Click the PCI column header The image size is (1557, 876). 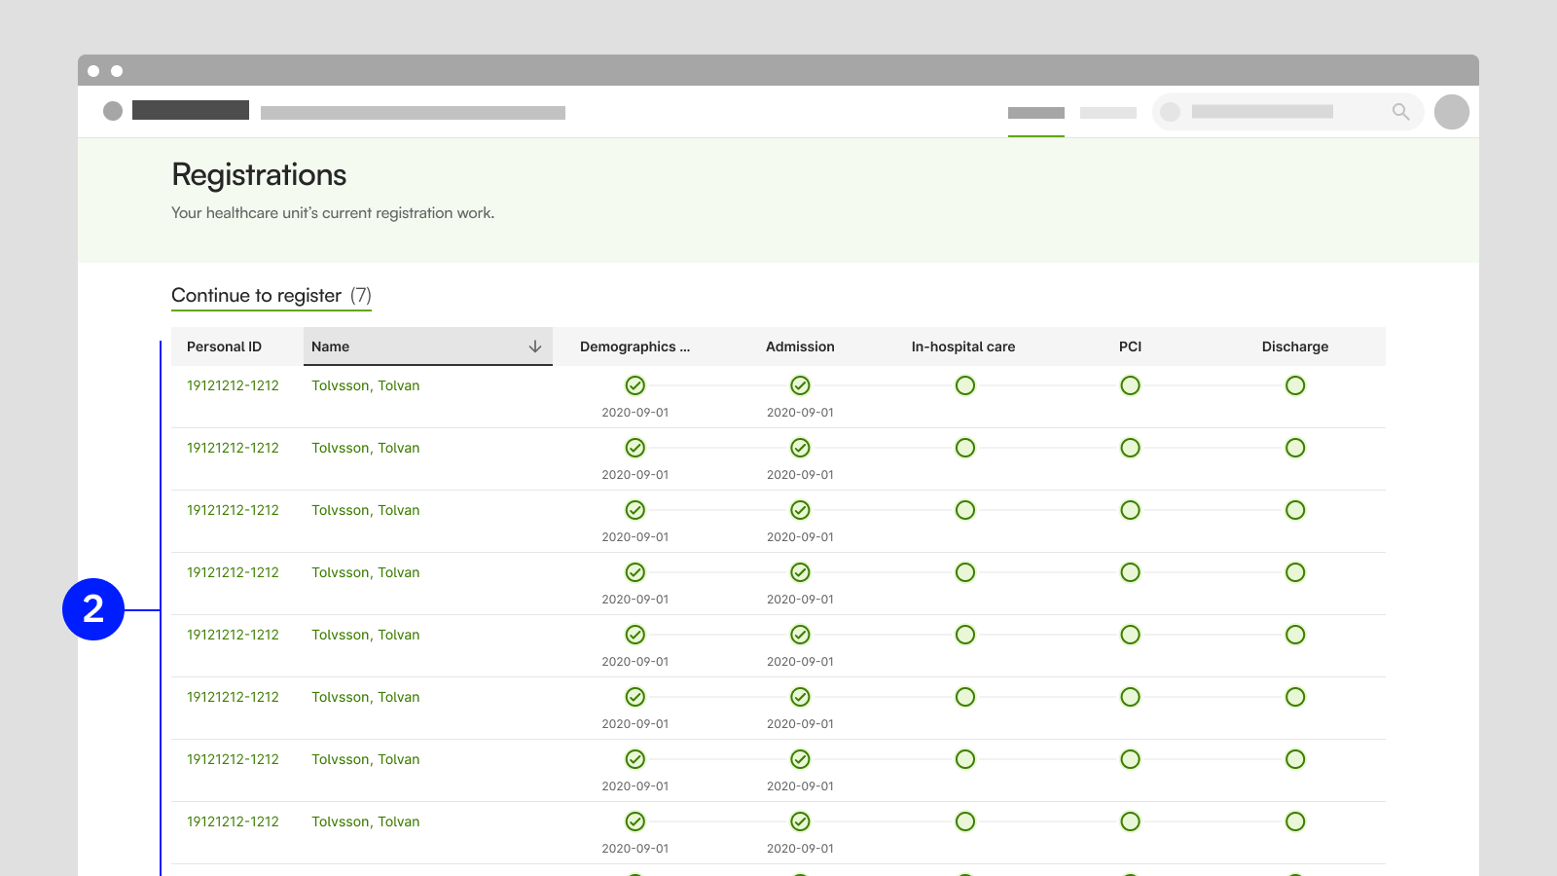(1130, 347)
